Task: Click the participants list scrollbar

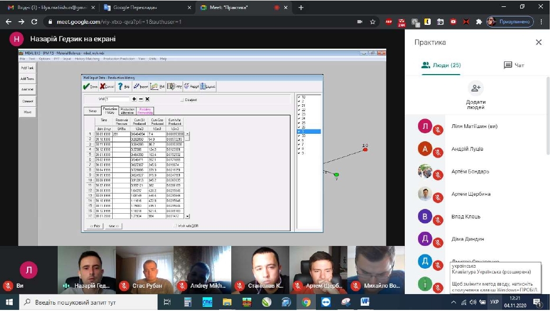Action: point(548,116)
